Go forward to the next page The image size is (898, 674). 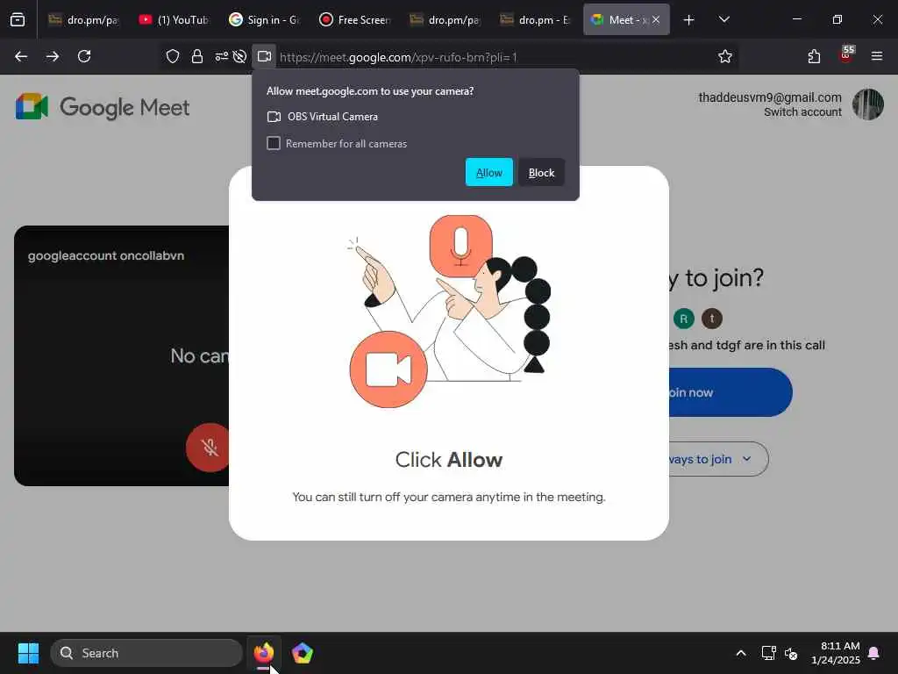tap(53, 56)
